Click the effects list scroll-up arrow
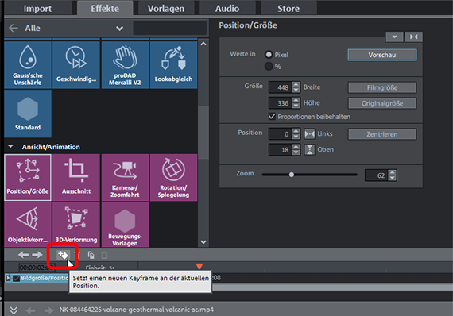Viewport: 453px width, 316px height. [x=203, y=44]
